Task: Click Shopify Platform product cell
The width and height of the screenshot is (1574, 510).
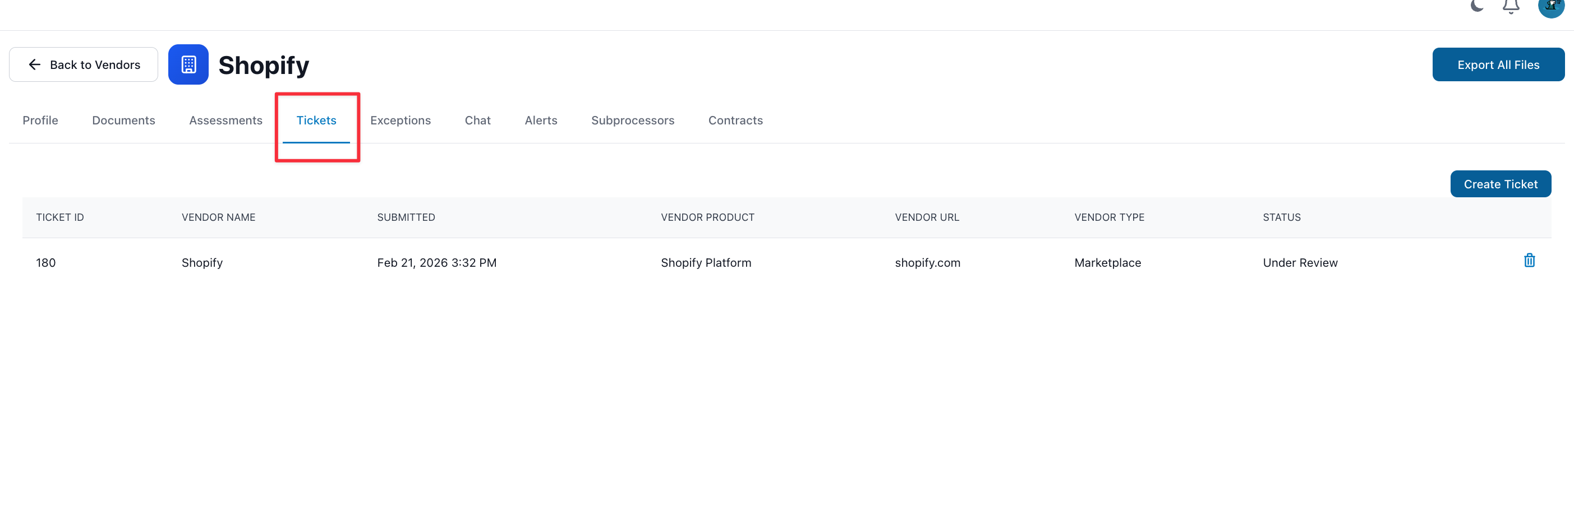Action: pyautogui.click(x=706, y=263)
